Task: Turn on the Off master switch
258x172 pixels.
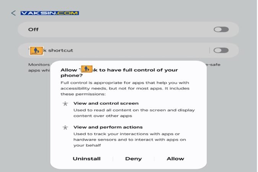Action: tap(221, 29)
